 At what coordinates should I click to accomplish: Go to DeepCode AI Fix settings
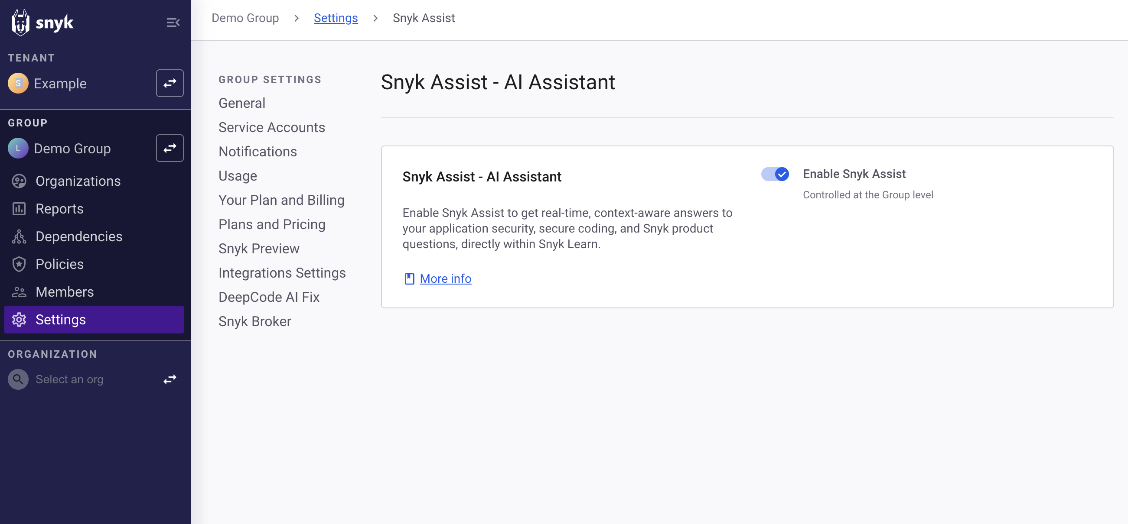tap(269, 297)
